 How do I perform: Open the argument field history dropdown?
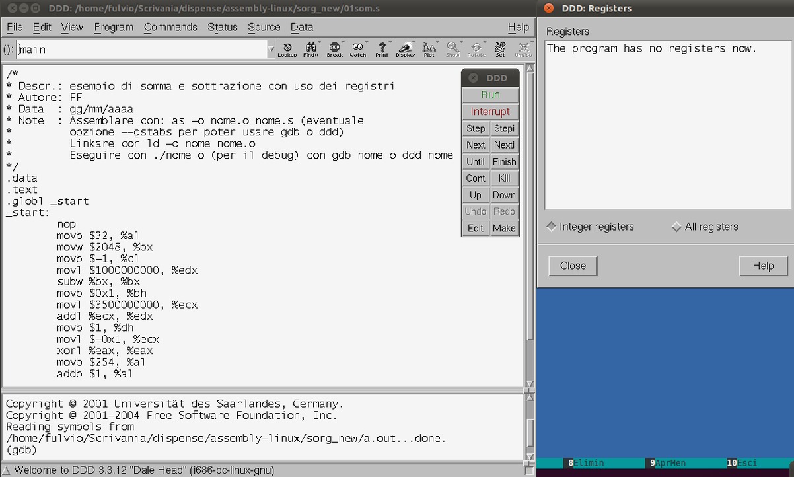(x=271, y=50)
